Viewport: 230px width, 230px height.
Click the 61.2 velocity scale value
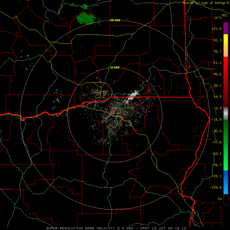[x=217, y=63]
